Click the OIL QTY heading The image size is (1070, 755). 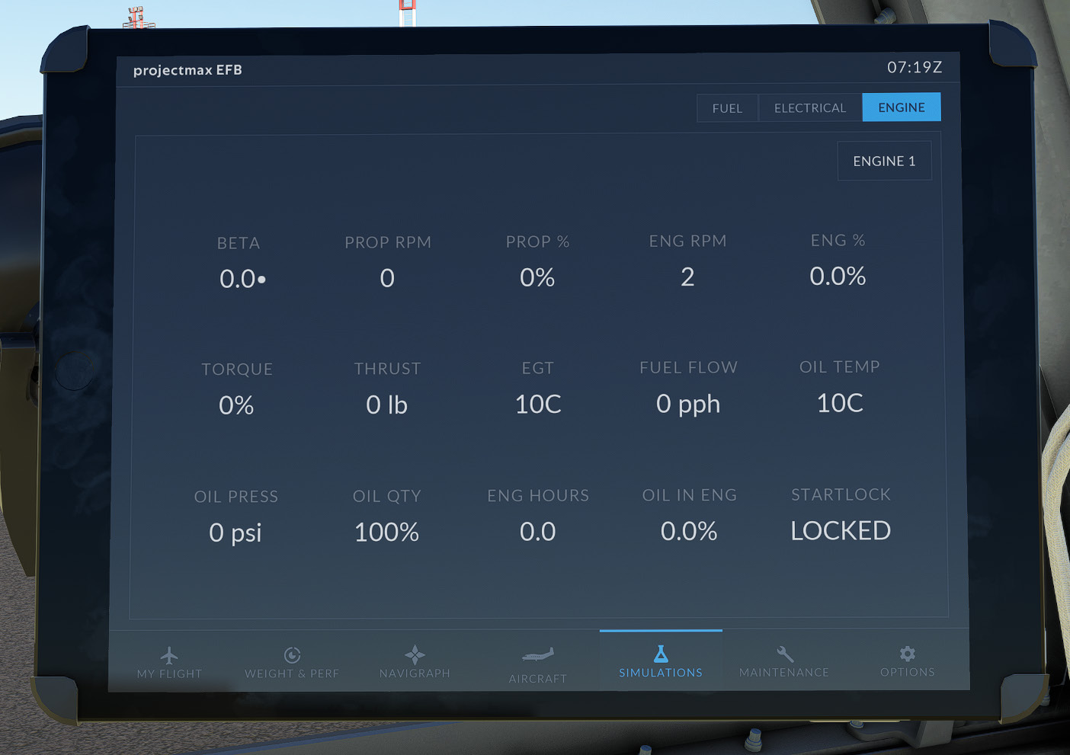(386, 496)
